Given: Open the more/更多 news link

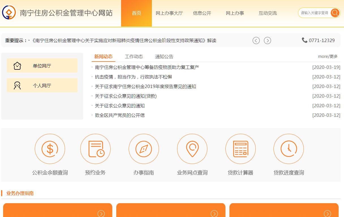Looking at the screenshot, I should click(328, 56).
